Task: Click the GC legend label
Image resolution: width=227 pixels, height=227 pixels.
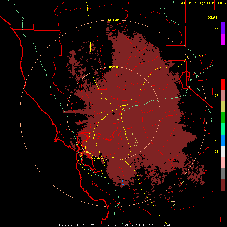Action: pyautogui.click(x=216, y=174)
